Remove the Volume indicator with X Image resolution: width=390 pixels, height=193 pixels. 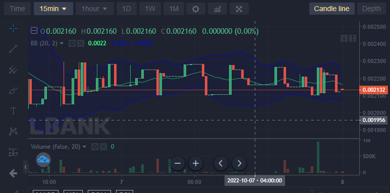[x=103, y=147]
